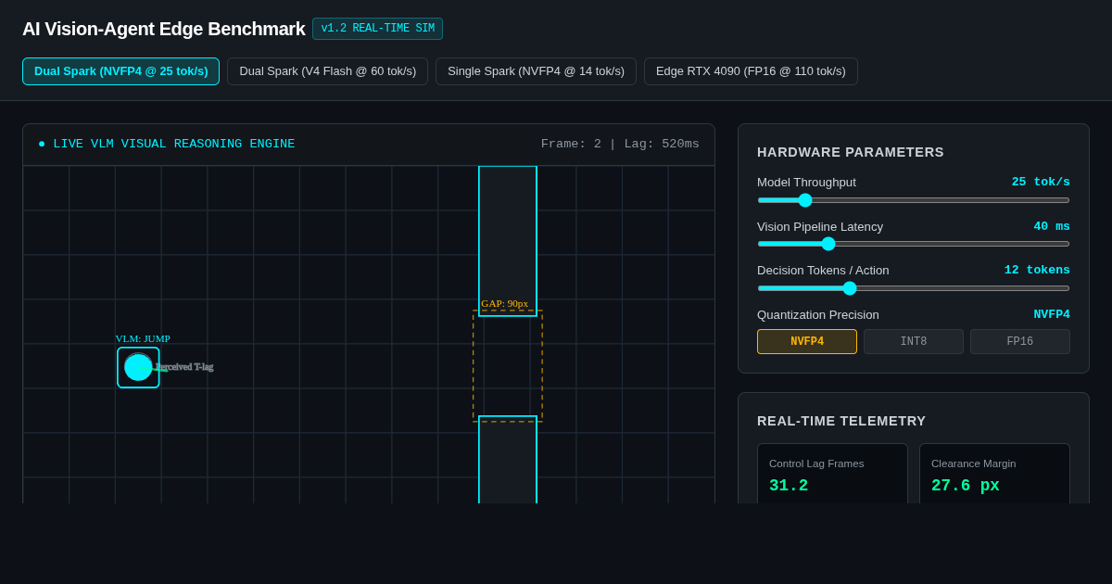Set quantization precision to INT8
Image resolution: width=1112 pixels, height=584 pixels.
[x=914, y=342]
